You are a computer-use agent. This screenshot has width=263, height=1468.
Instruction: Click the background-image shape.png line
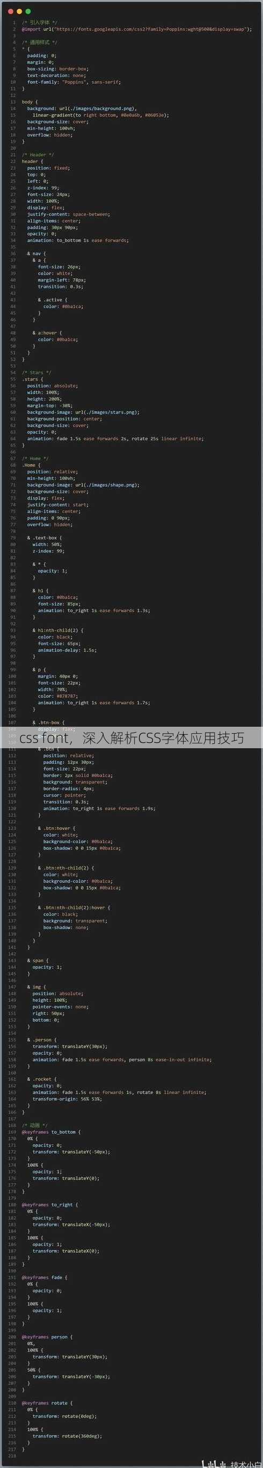(83, 485)
